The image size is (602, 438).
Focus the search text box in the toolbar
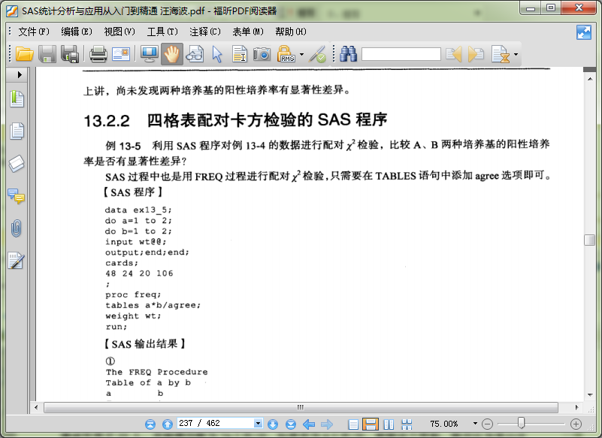pyautogui.click(x=401, y=54)
